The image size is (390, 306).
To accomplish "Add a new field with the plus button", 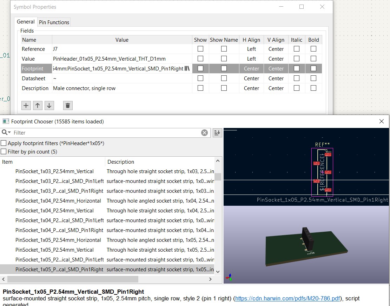I will coord(26,106).
